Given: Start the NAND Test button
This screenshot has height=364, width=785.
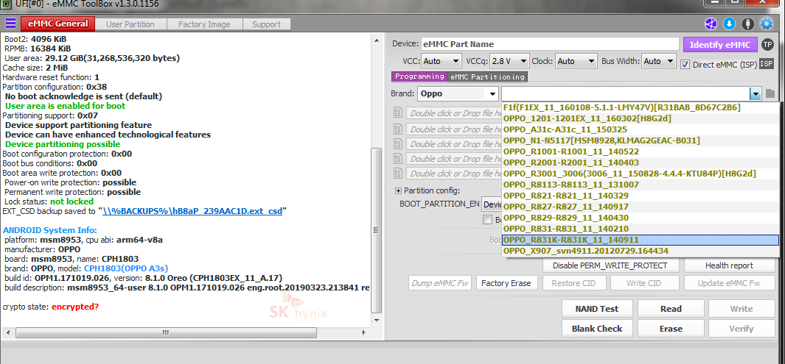Looking at the screenshot, I should tap(597, 309).
